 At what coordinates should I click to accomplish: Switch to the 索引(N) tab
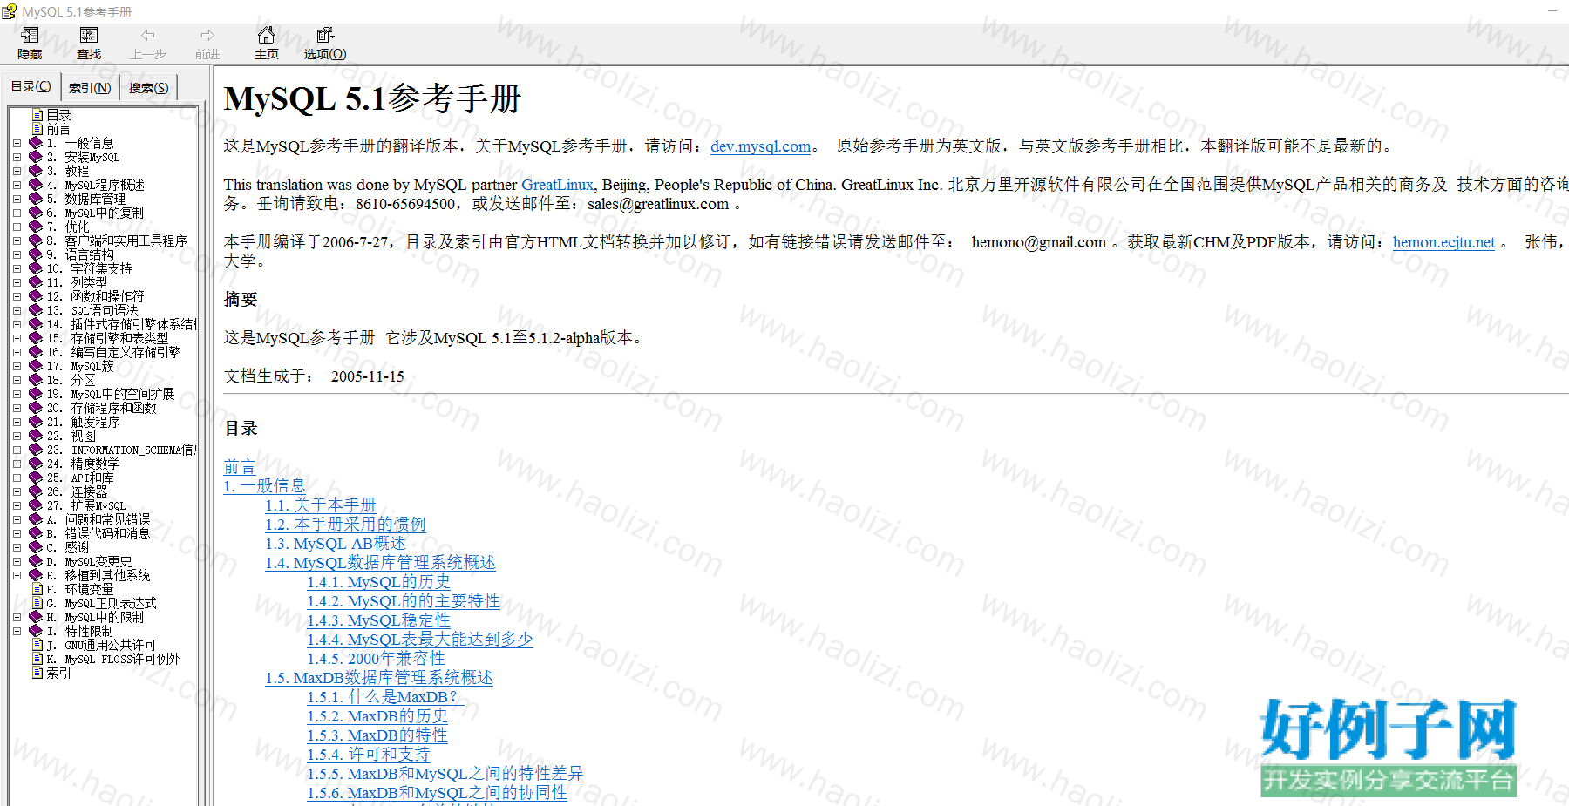pyautogui.click(x=90, y=88)
